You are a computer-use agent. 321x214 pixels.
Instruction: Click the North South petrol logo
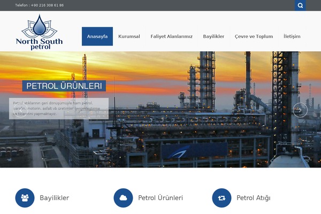[39, 32]
